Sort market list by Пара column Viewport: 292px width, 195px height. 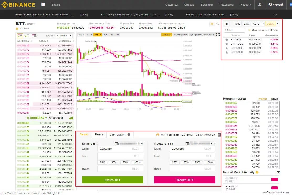235,35
